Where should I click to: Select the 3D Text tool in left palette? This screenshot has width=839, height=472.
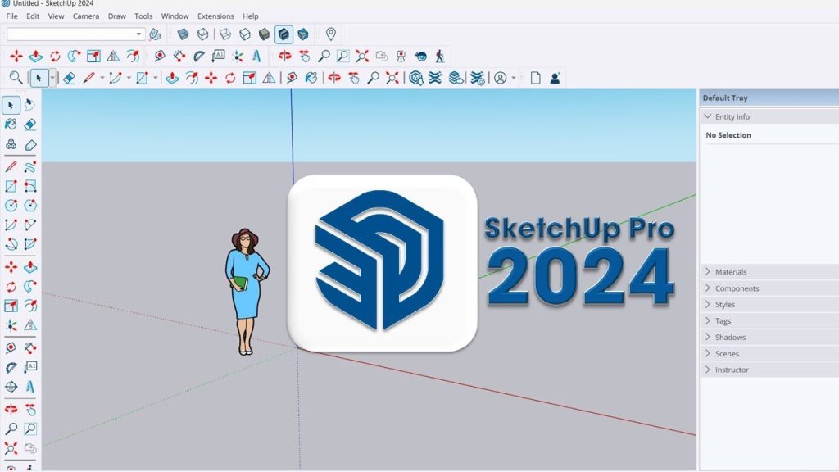click(x=30, y=387)
